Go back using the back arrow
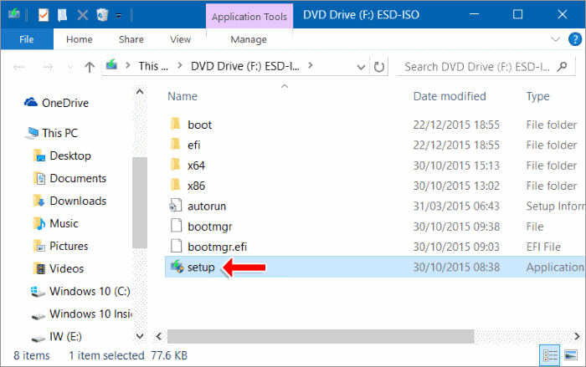The image size is (586, 367). point(19,67)
